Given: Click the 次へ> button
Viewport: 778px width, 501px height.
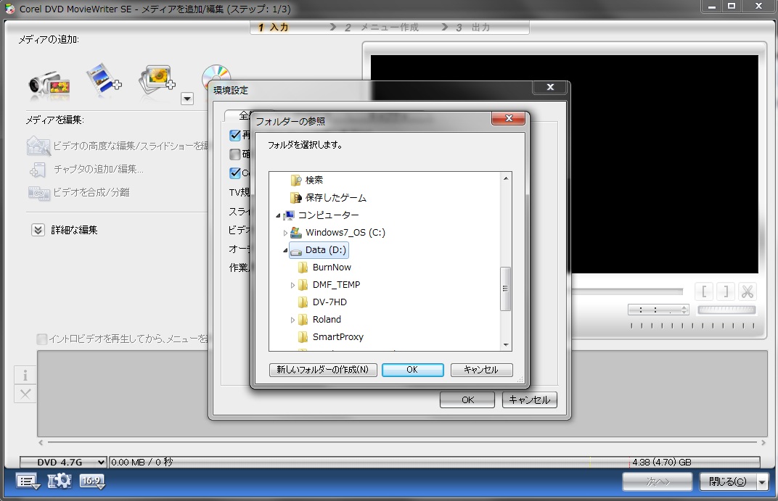Looking at the screenshot, I should click(x=658, y=481).
